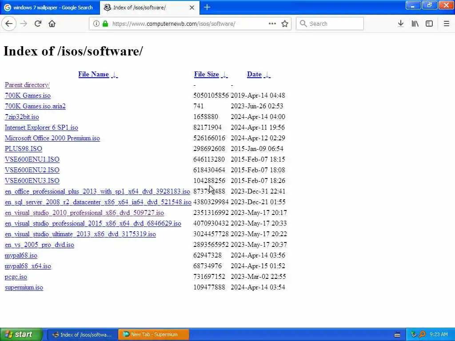Switch to Index of /isos/softwa... taskbar button

[x=82, y=335]
